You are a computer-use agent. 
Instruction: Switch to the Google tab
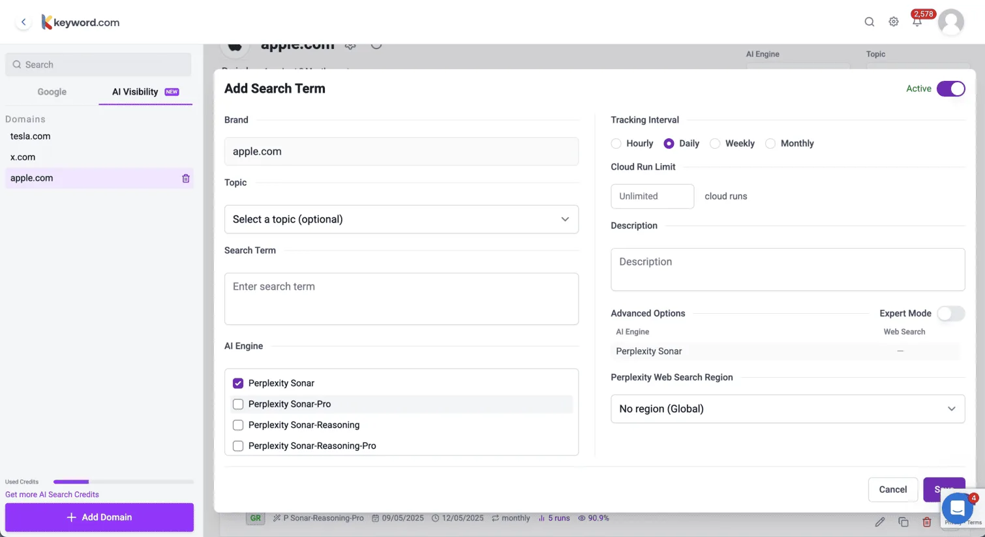point(52,92)
